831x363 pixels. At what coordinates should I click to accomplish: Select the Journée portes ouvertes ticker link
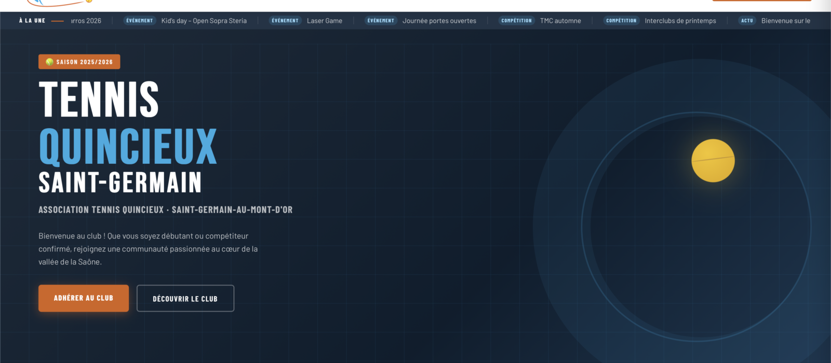point(439,21)
